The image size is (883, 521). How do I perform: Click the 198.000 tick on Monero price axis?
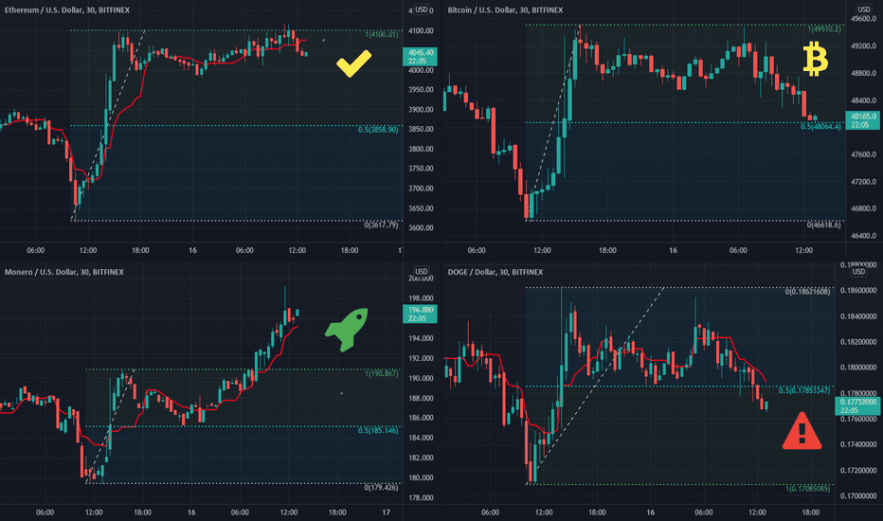(x=422, y=298)
